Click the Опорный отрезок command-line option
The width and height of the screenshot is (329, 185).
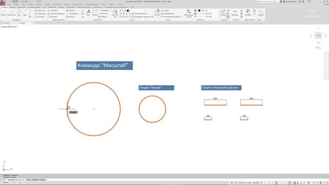pos(38,180)
